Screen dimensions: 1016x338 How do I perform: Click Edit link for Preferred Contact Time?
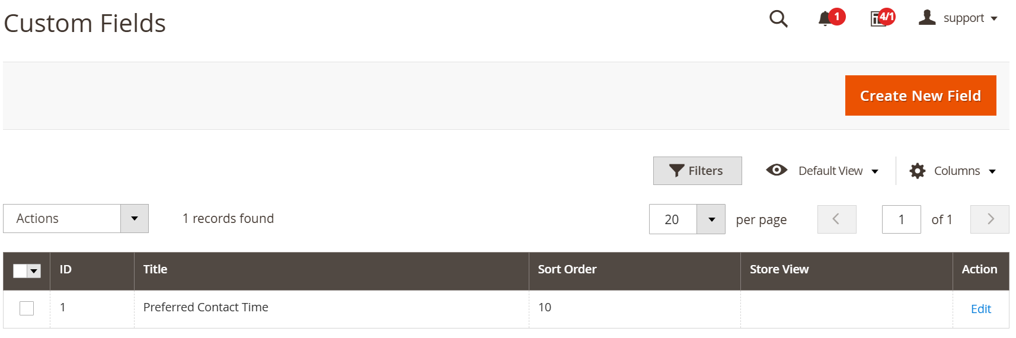pos(981,309)
